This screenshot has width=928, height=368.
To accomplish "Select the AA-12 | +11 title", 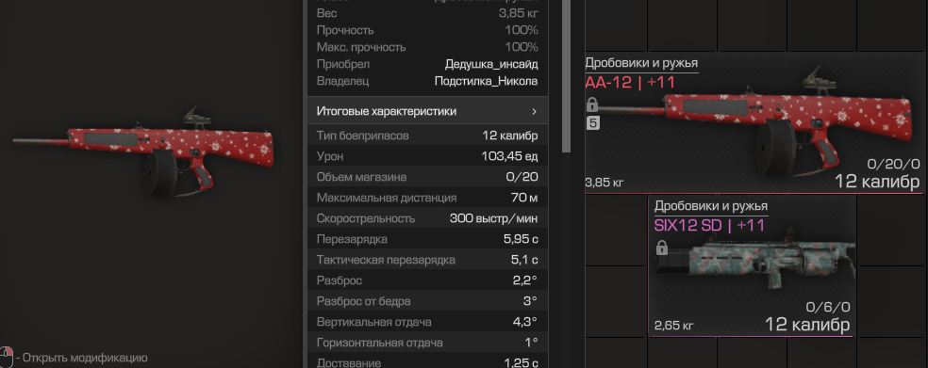I will tap(630, 83).
